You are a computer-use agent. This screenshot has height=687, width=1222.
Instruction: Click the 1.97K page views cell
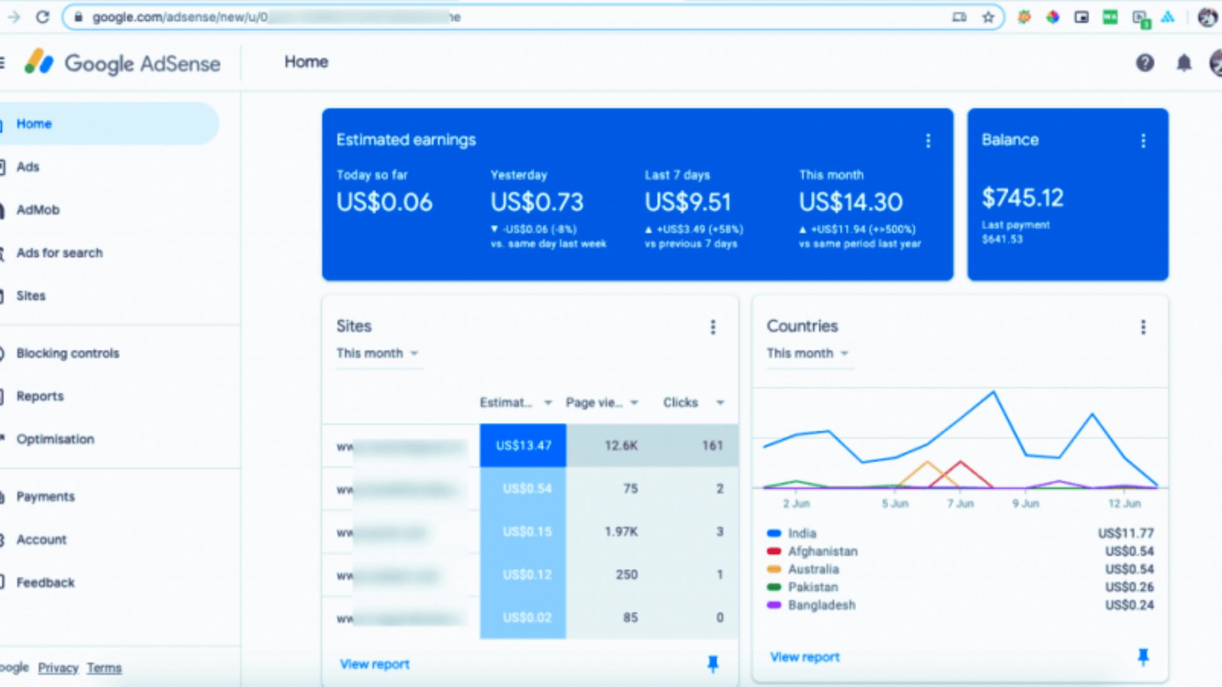[609, 532]
